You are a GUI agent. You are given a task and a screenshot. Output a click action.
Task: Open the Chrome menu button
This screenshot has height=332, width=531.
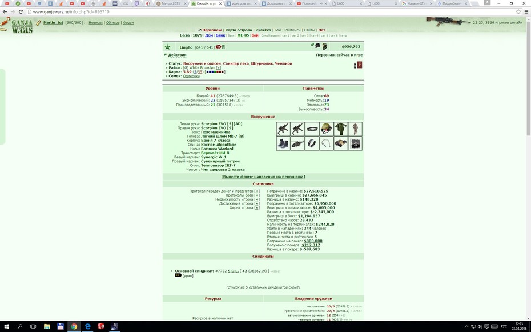click(526, 11)
